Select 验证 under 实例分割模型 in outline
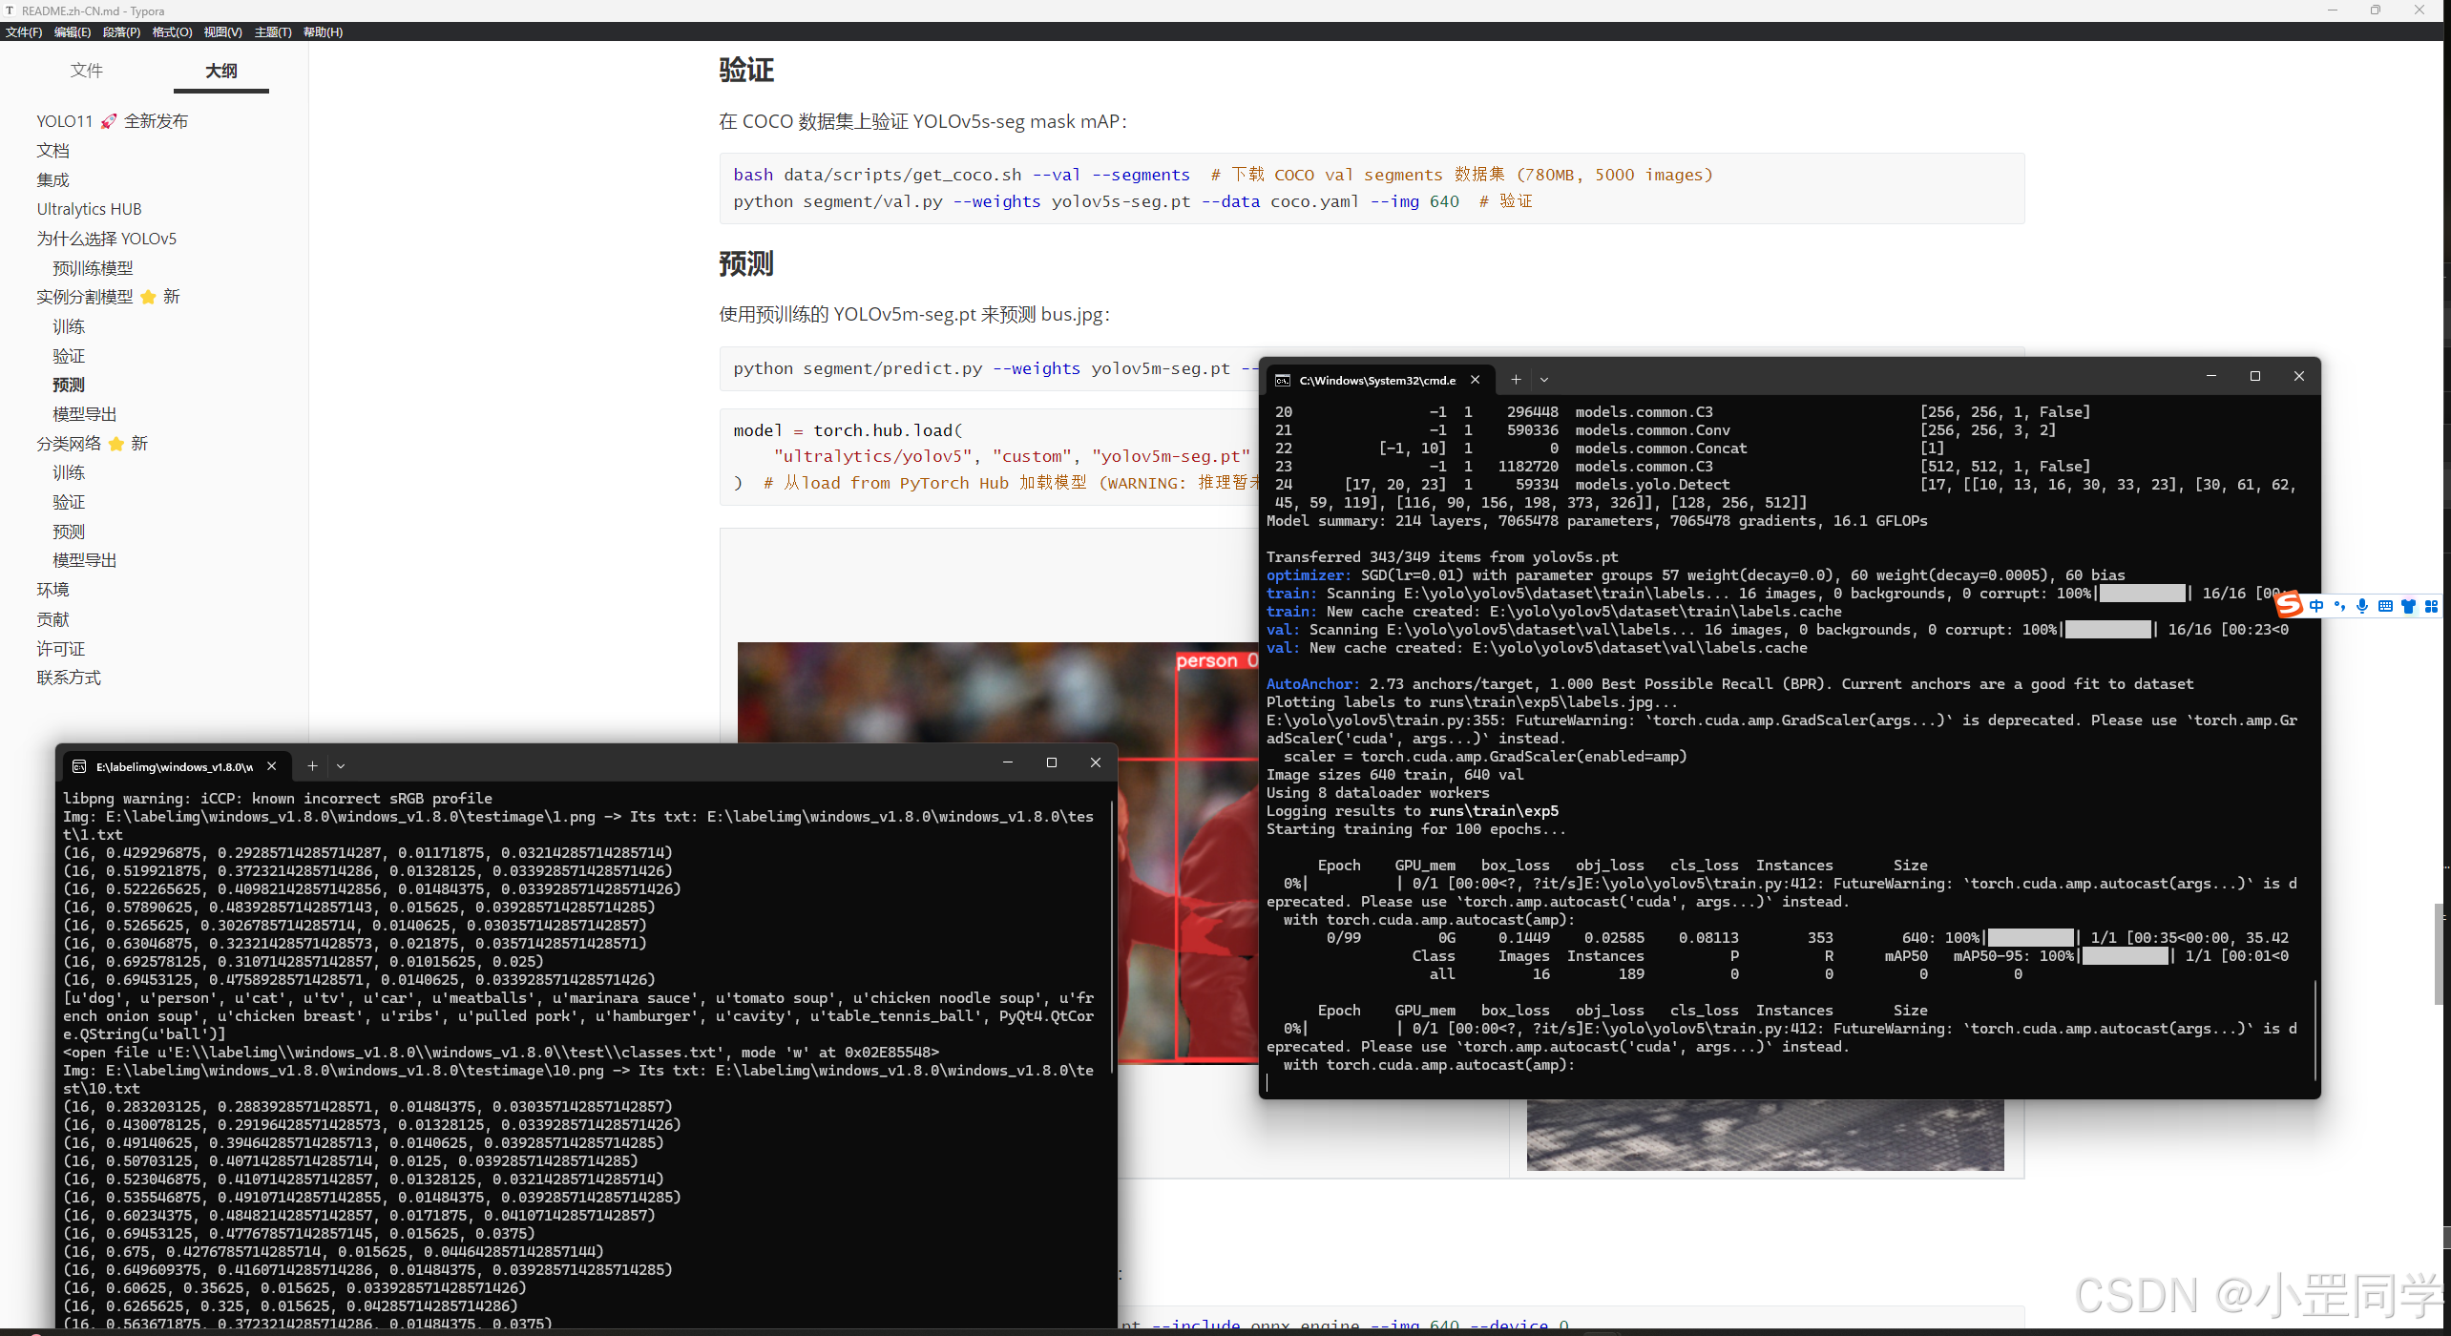Screen dimensions: 2451x1336 click(x=69, y=356)
